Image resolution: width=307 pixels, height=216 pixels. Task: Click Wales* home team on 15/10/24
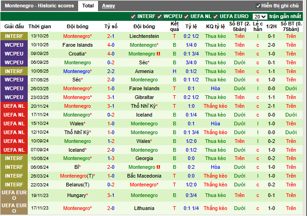pos(78,123)
